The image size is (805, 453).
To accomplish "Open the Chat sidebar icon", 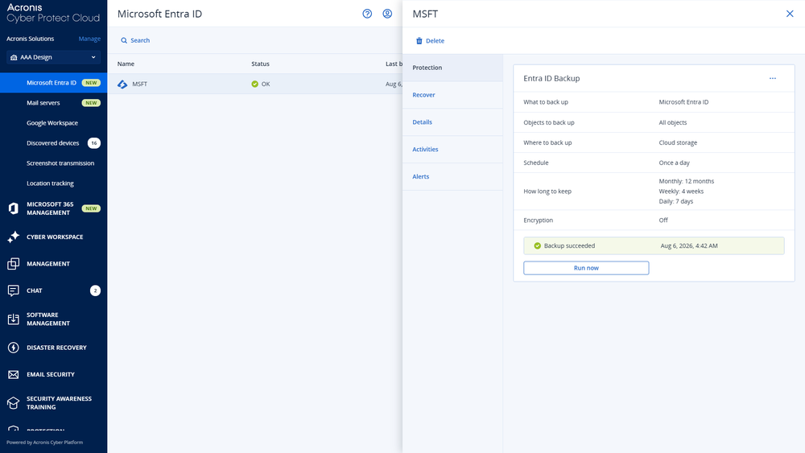I will 14,290.
